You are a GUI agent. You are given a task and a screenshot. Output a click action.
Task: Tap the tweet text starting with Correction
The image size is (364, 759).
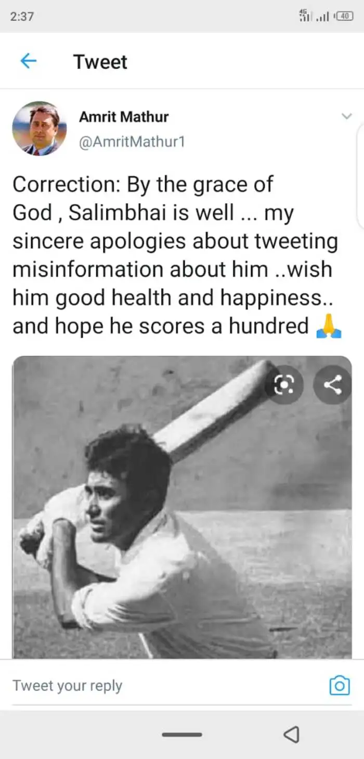177,255
